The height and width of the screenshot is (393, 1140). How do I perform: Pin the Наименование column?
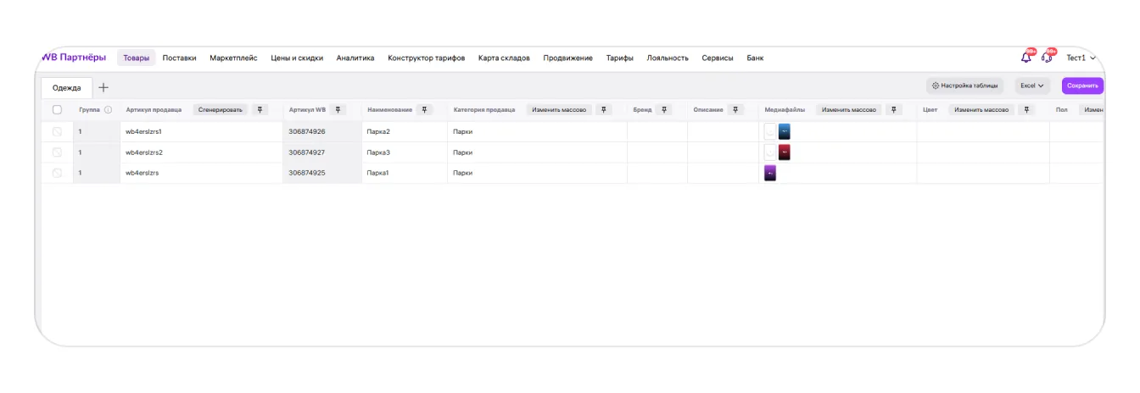click(x=424, y=110)
